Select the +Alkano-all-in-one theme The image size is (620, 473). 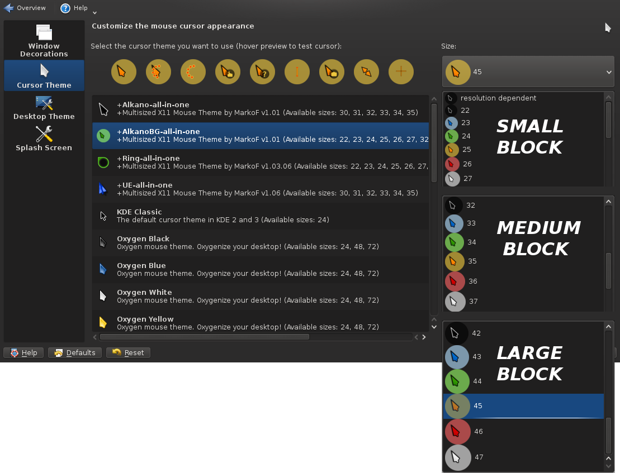click(x=261, y=108)
